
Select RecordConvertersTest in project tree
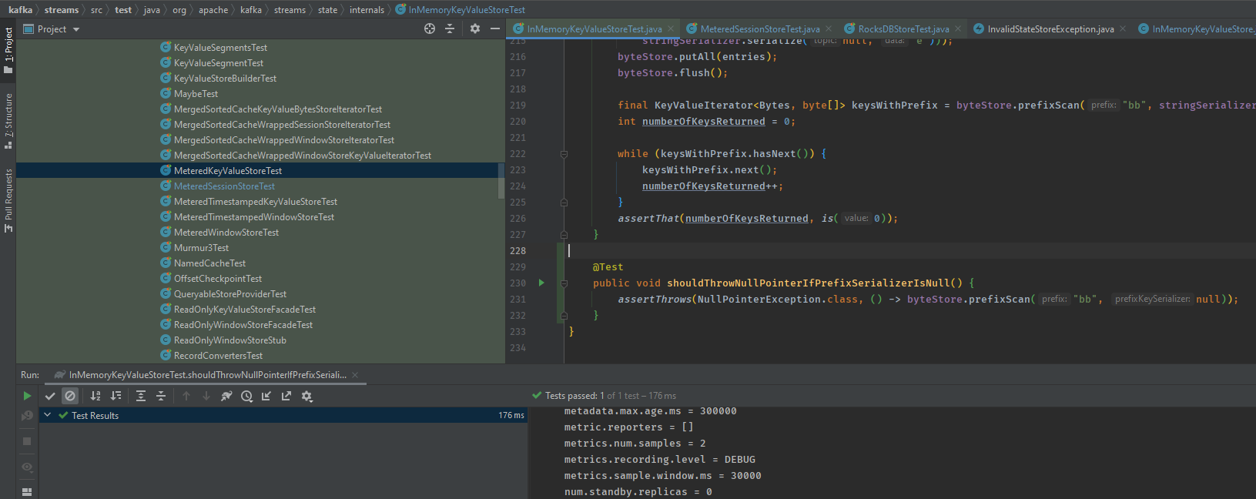point(218,356)
